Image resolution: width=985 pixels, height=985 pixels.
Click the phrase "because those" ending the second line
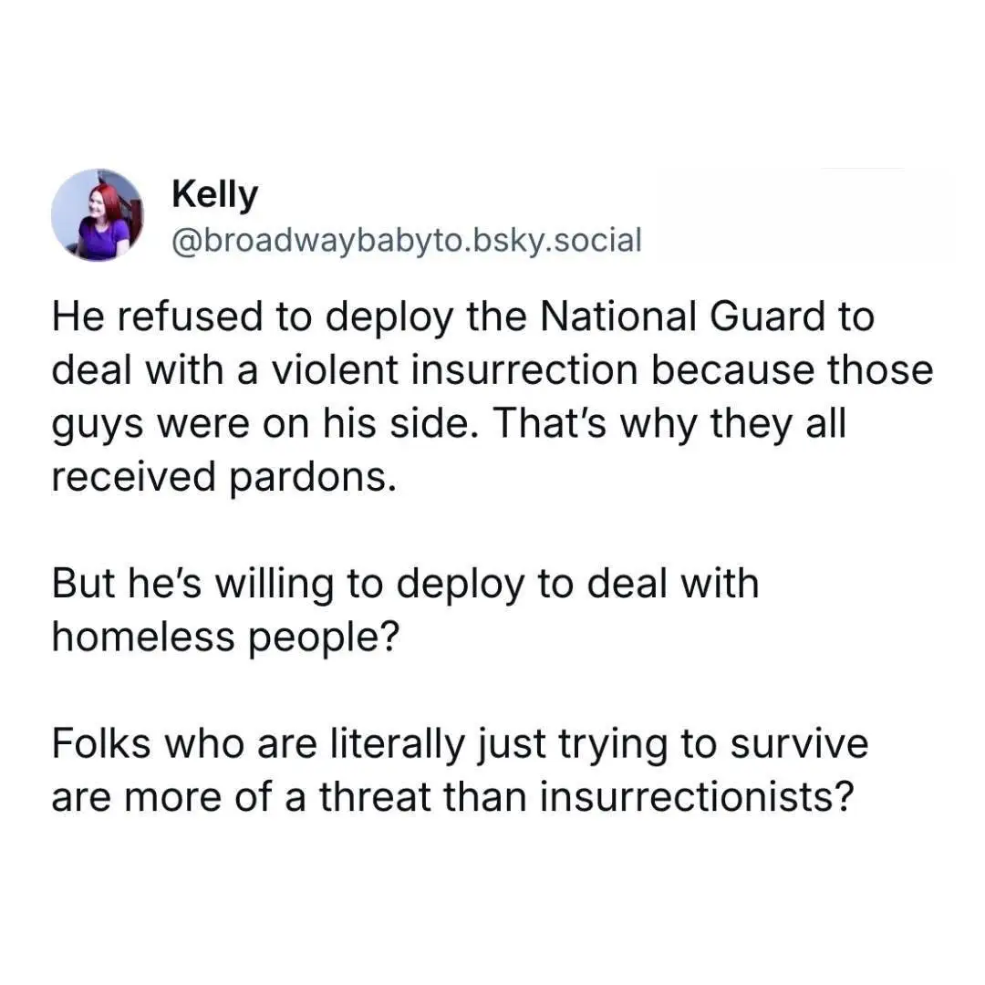tap(793, 369)
